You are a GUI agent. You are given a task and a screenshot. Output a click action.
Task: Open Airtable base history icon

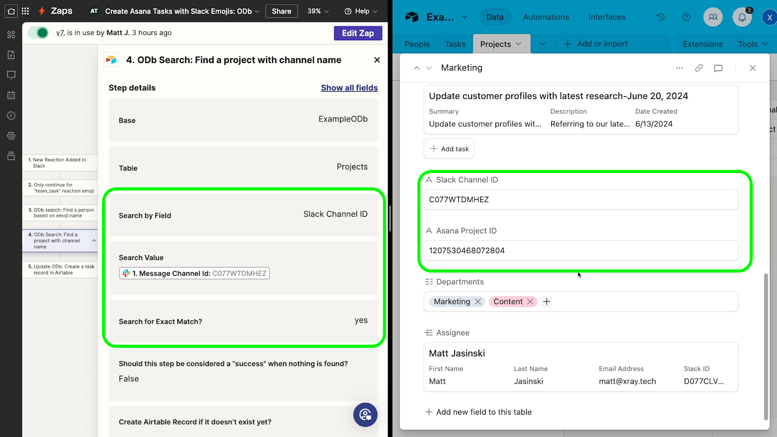click(x=660, y=17)
